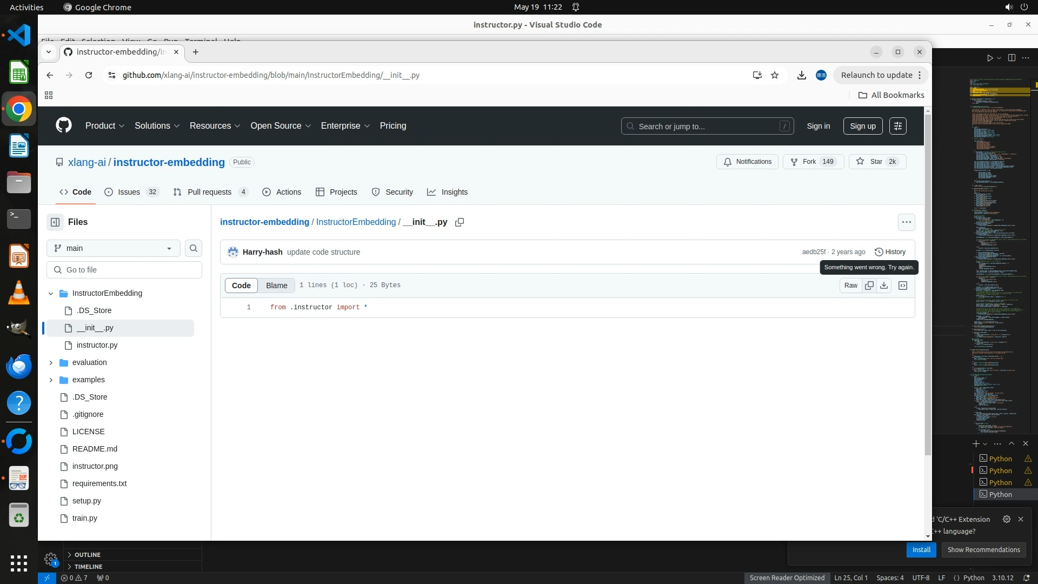Screen dimensions: 1038x584
Task: Open the main branch dropdown
Action: click(x=114, y=248)
